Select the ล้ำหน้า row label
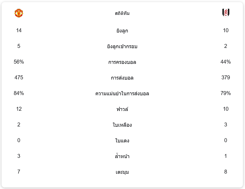 pos(122,157)
